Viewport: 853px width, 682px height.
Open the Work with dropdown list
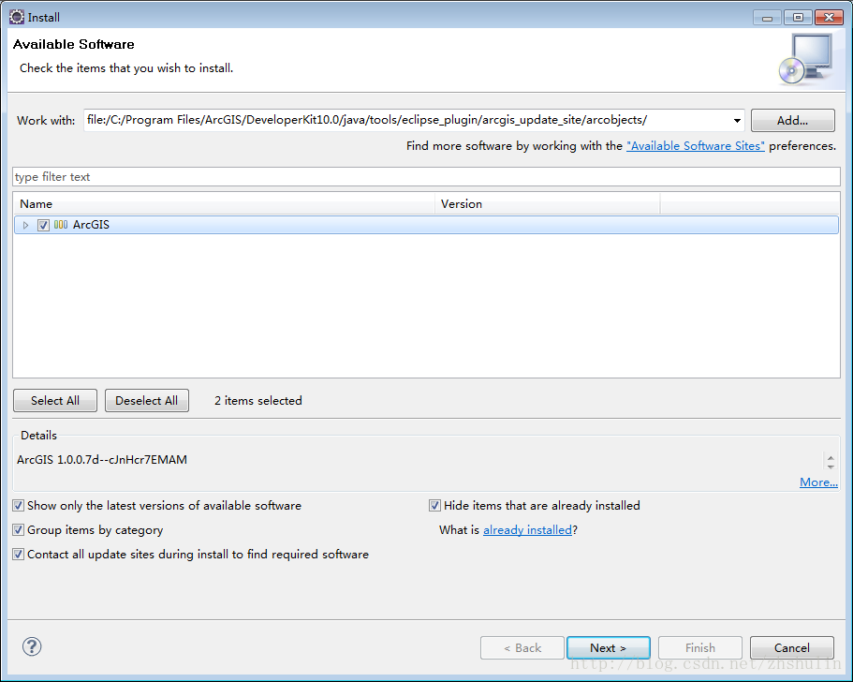[x=737, y=120]
